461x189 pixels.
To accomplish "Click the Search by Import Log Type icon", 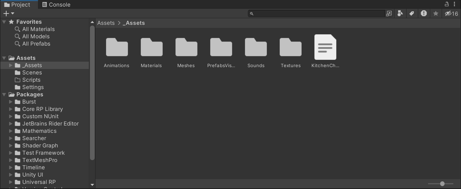I will coord(424,13).
